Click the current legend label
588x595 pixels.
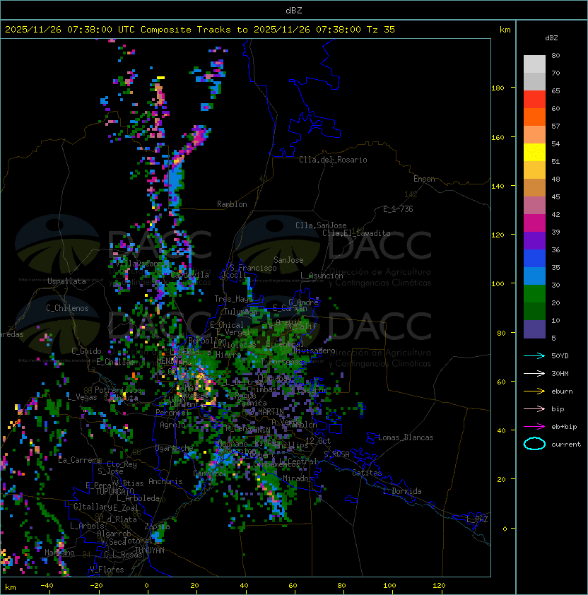coord(566,444)
